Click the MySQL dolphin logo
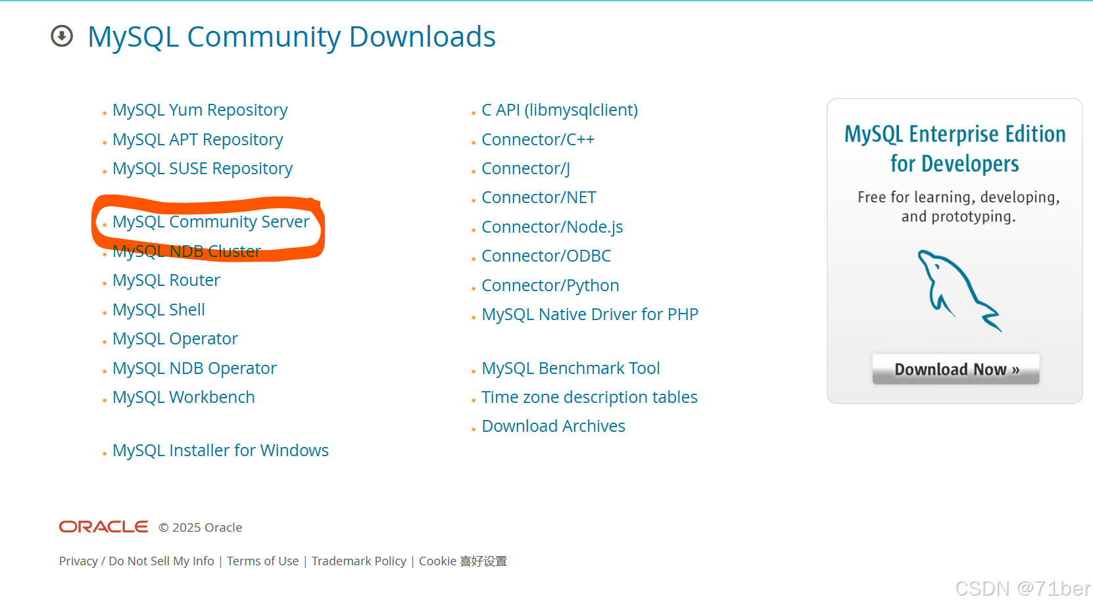 coord(959,291)
